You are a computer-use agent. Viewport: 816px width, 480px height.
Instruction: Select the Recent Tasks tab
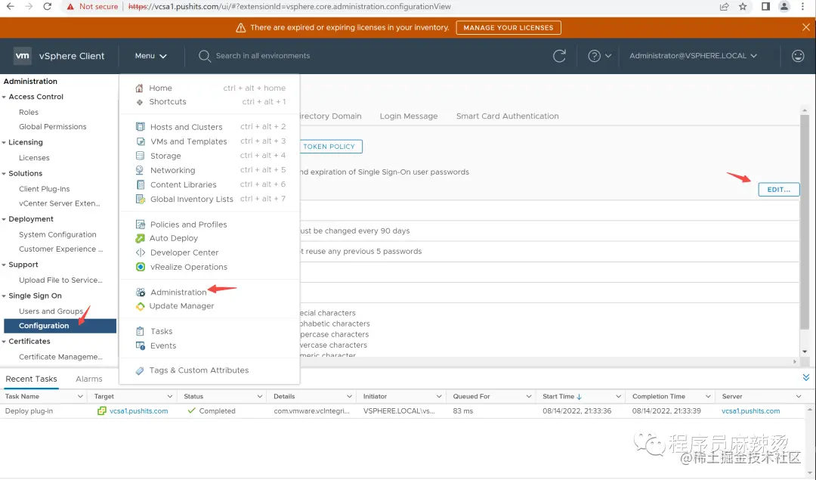click(x=31, y=379)
